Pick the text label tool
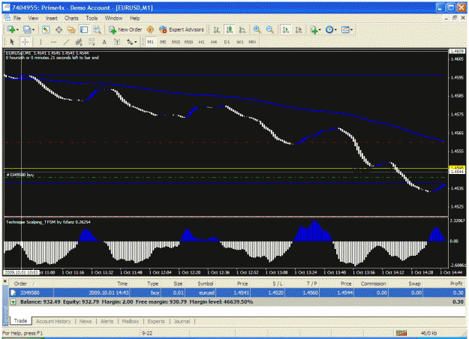The width and height of the screenshot is (469, 339). 117,42
